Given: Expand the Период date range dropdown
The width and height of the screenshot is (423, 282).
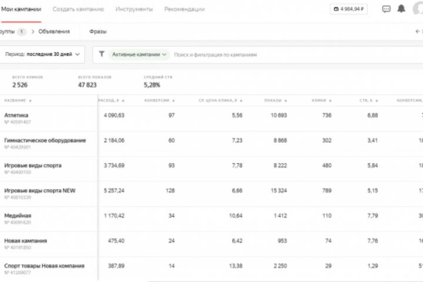Looking at the screenshot, I should point(42,54).
